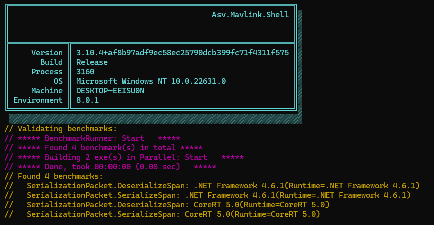Click the Asv.Mavlink.Shell title text

click(x=250, y=15)
